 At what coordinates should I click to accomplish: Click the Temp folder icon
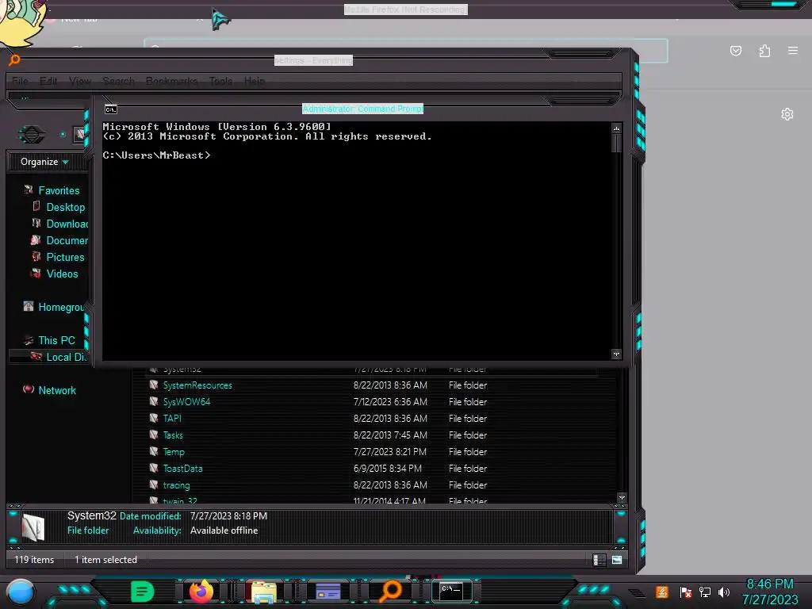click(154, 451)
